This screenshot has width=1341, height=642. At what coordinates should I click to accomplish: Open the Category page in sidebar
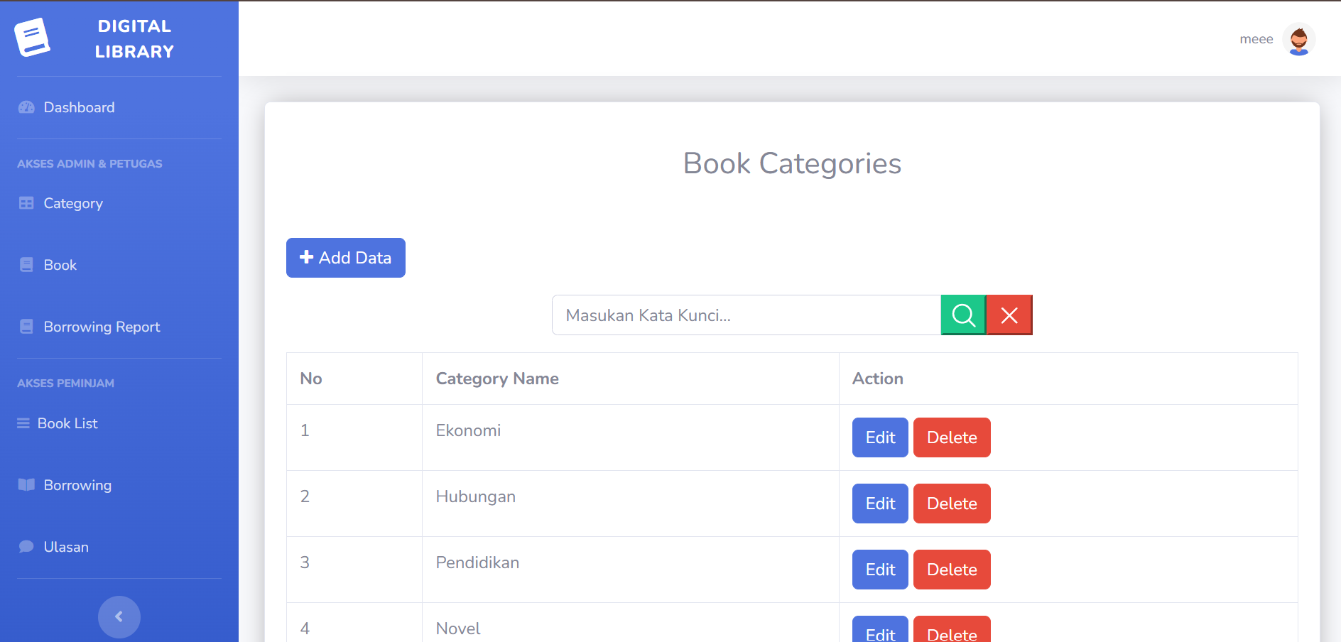[x=72, y=203]
